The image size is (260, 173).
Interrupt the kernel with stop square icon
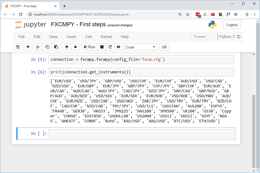102,47
